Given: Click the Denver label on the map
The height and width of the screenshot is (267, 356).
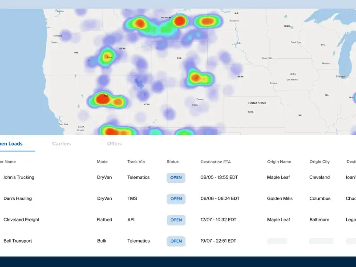Looking at the screenshot, I should (x=200, y=99).
